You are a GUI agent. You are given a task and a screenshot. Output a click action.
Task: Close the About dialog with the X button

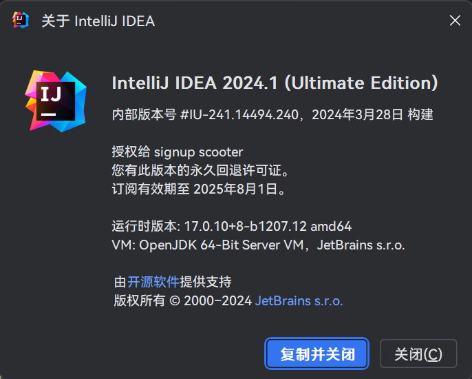click(x=455, y=21)
